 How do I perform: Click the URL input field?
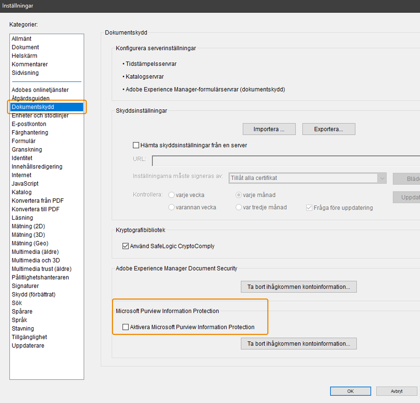(x=286, y=161)
